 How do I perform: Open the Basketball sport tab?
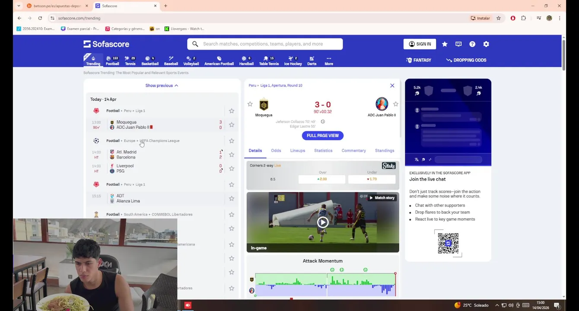coord(150,60)
